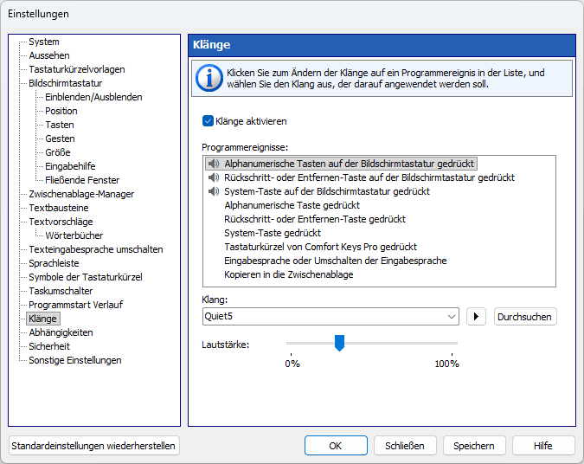The height and width of the screenshot is (464, 584).
Task: Open the Abhängigkeiten page
Action: [x=61, y=332]
